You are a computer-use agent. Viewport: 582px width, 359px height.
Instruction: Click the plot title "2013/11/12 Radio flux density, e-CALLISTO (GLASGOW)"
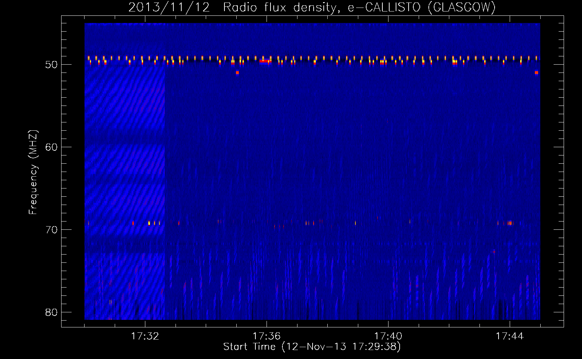pyautogui.click(x=312, y=7)
